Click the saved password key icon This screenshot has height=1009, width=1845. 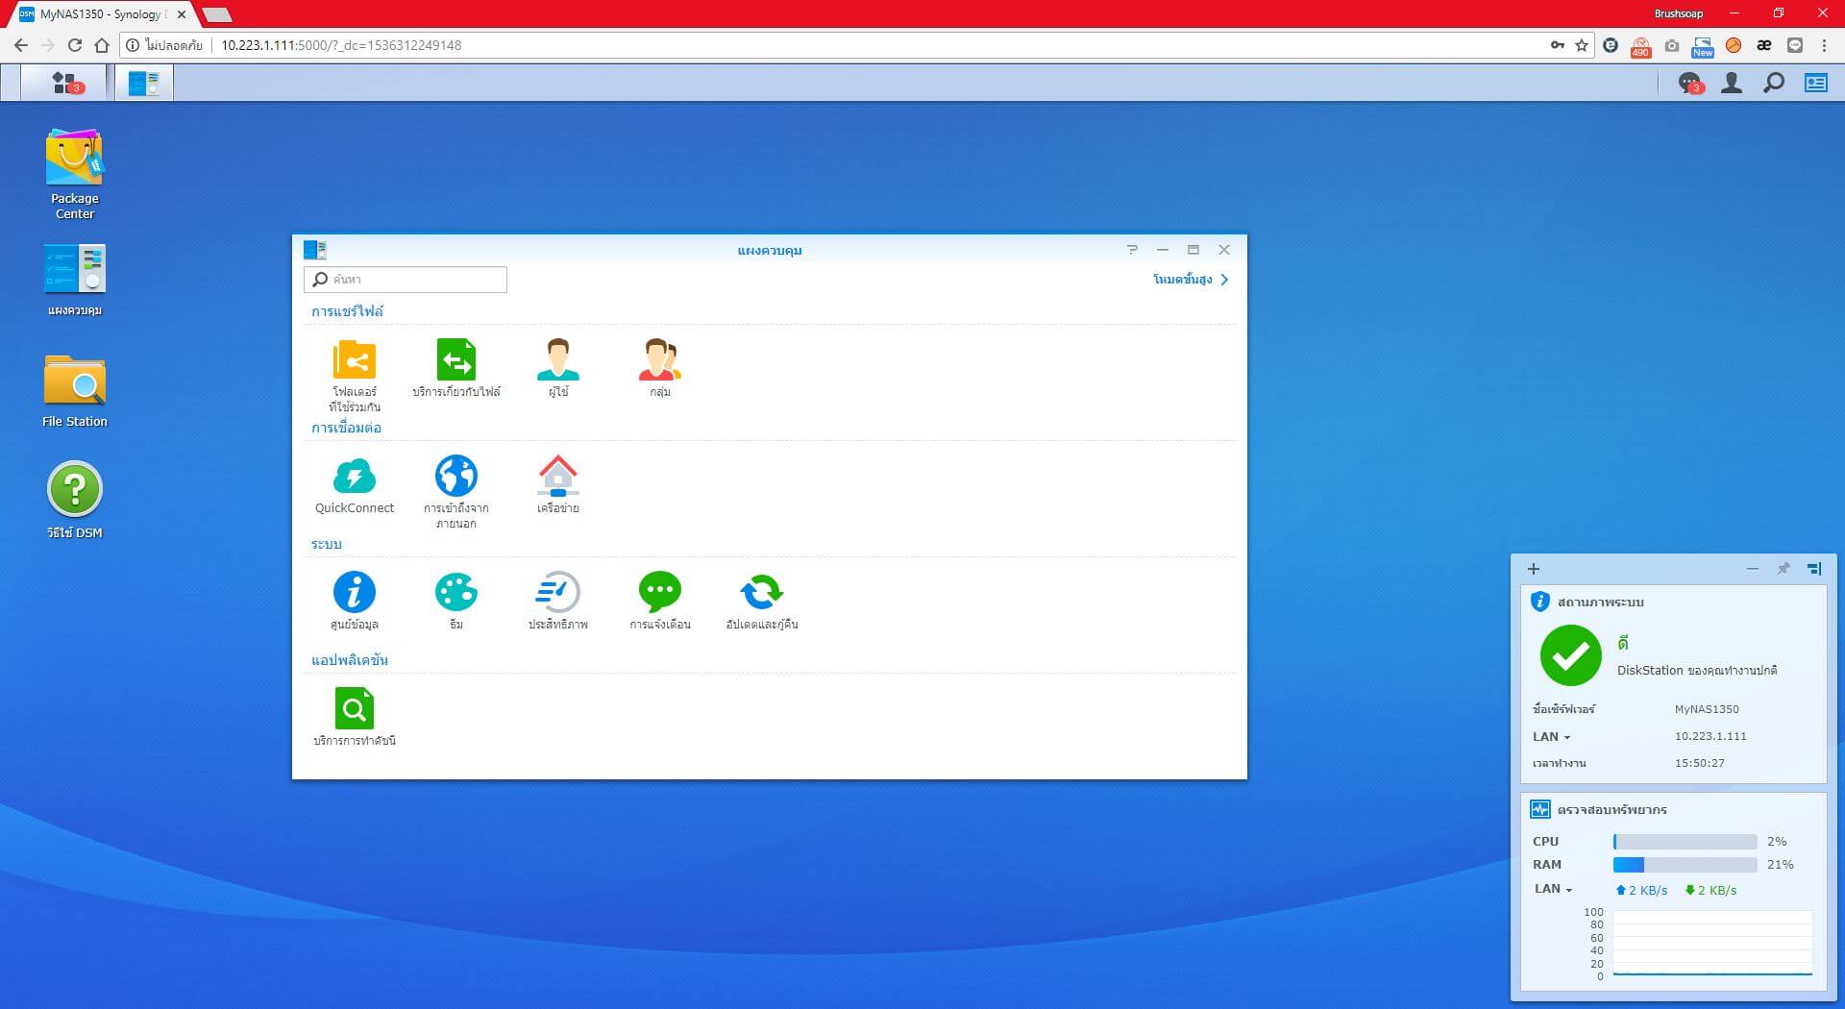[1557, 45]
